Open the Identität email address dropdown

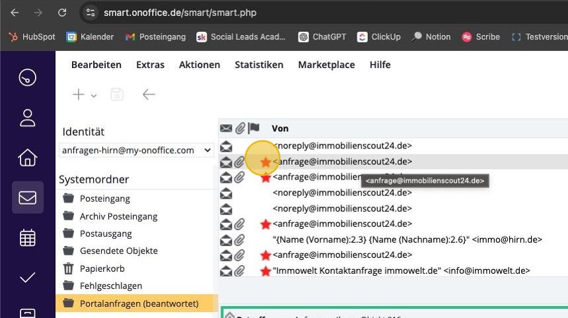(x=136, y=150)
